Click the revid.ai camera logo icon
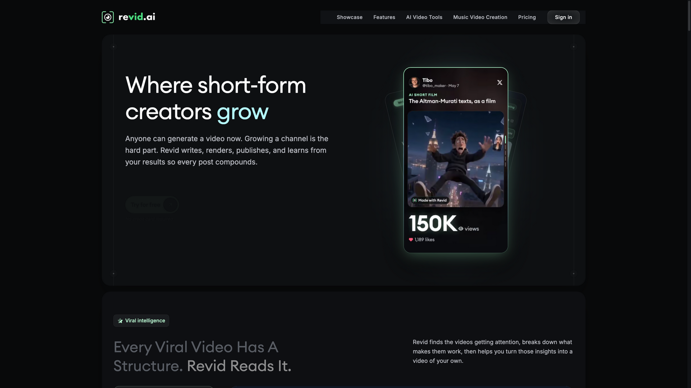This screenshot has width=691, height=388. tap(108, 17)
